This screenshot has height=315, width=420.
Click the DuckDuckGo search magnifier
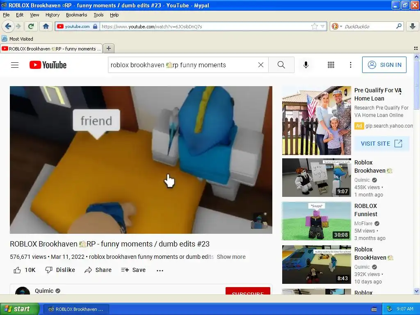(x=399, y=26)
